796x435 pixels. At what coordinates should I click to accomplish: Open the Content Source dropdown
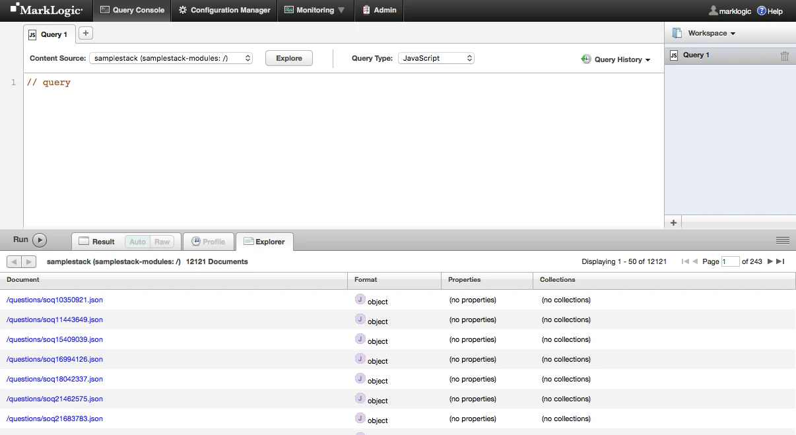click(x=171, y=58)
